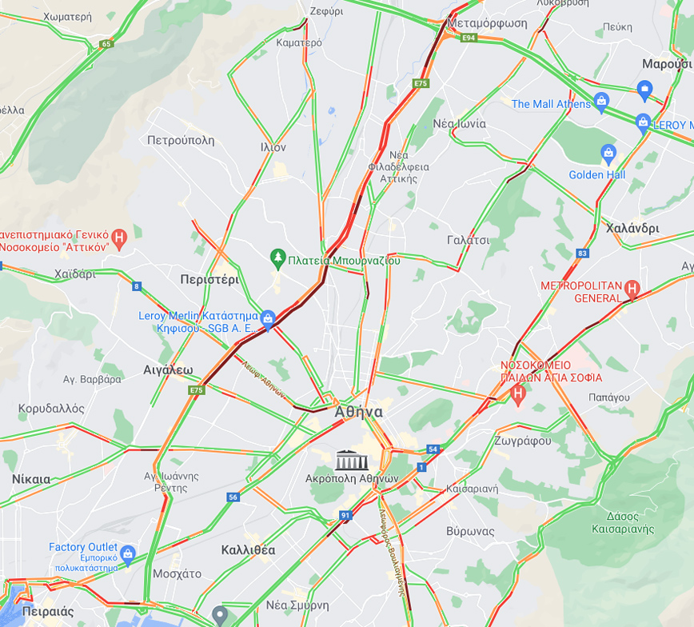Open Metropolitan General hospital marker

click(632, 290)
